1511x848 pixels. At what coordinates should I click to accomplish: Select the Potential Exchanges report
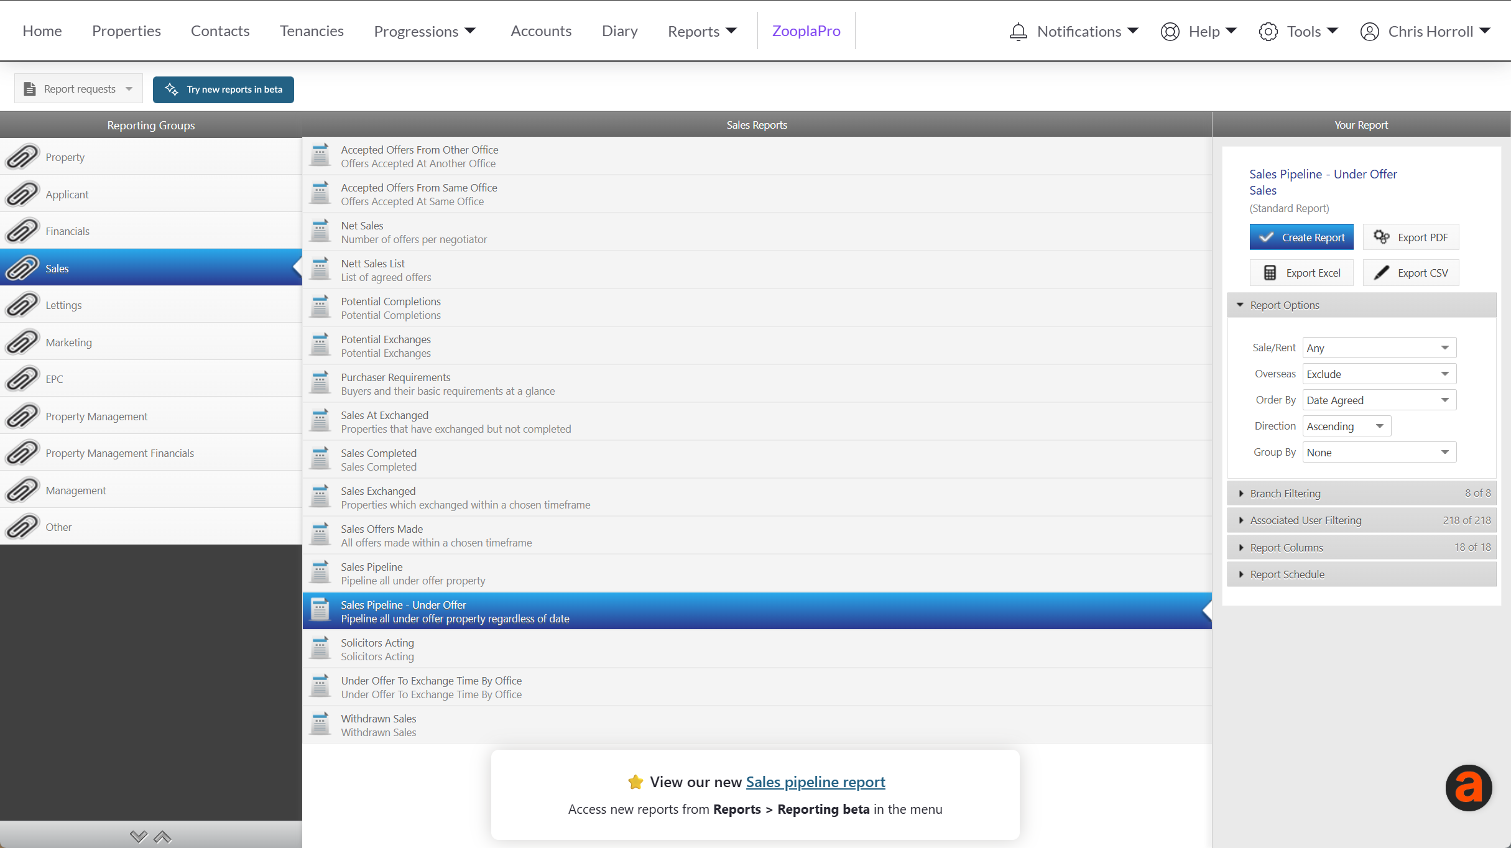[x=757, y=345]
